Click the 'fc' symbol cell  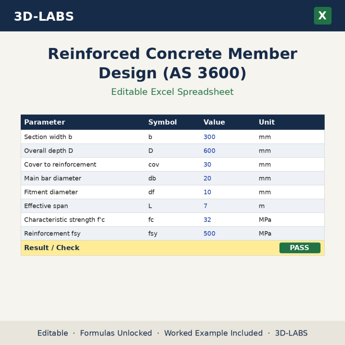point(151,220)
